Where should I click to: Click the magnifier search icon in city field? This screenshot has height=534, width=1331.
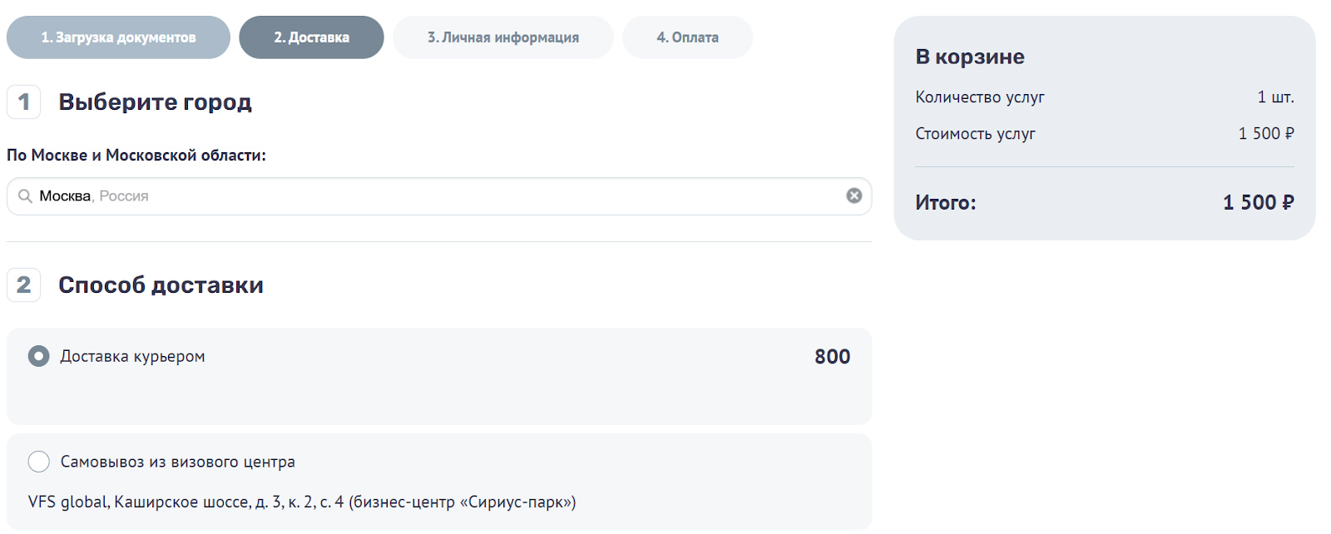pos(24,196)
